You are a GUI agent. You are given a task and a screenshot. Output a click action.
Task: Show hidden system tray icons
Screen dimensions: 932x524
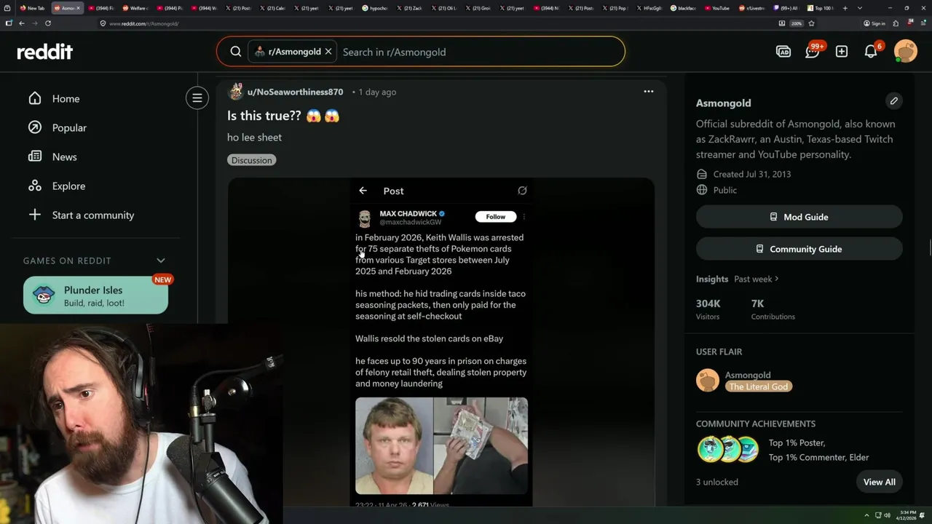pyautogui.click(x=866, y=515)
